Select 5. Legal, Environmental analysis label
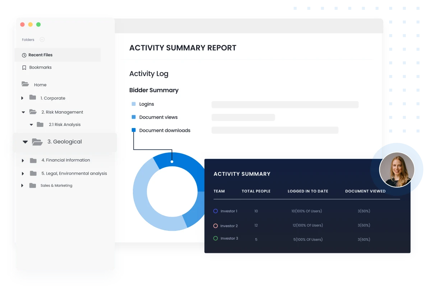426x287 pixels. (74, 173)
